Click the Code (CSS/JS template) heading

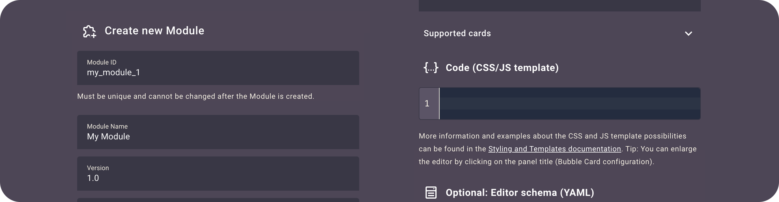pyautogui.click(x=502, y=67)
